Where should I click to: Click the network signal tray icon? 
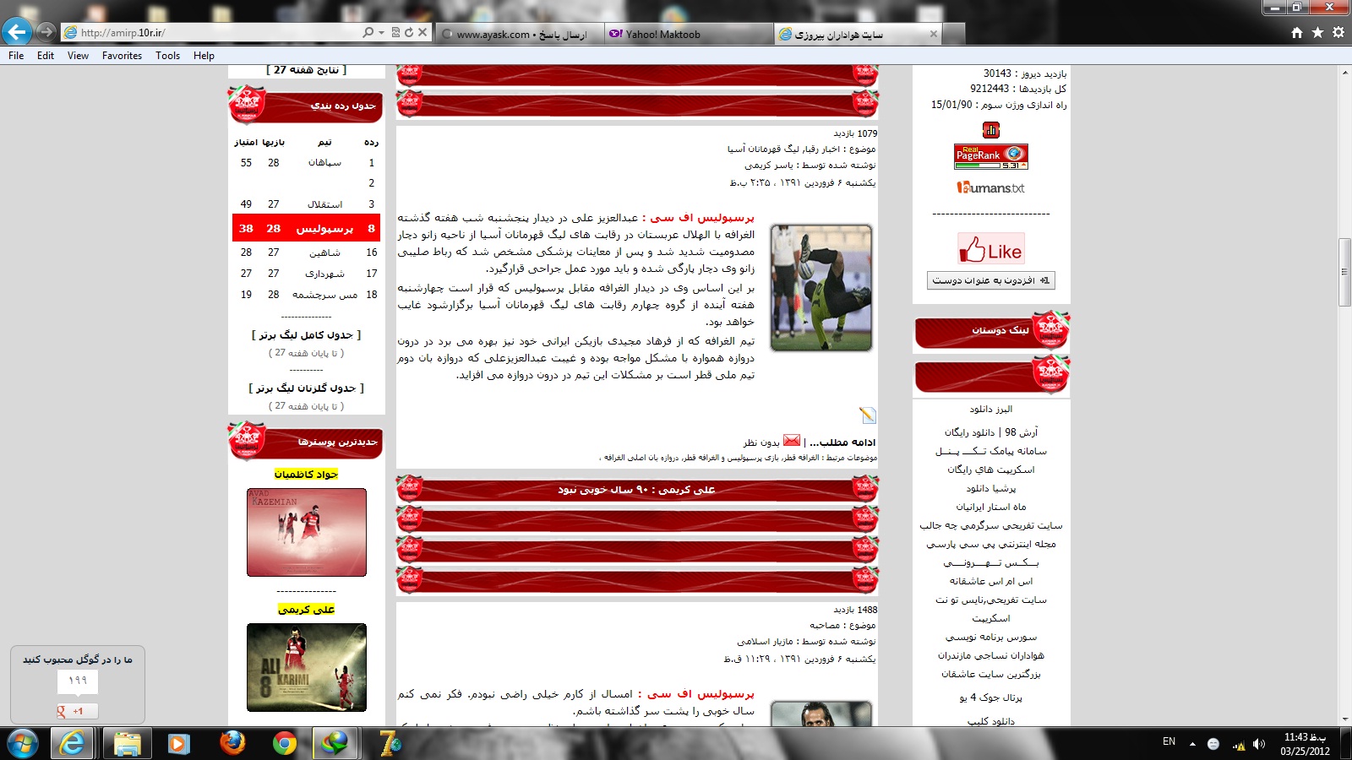(1239, 744)
